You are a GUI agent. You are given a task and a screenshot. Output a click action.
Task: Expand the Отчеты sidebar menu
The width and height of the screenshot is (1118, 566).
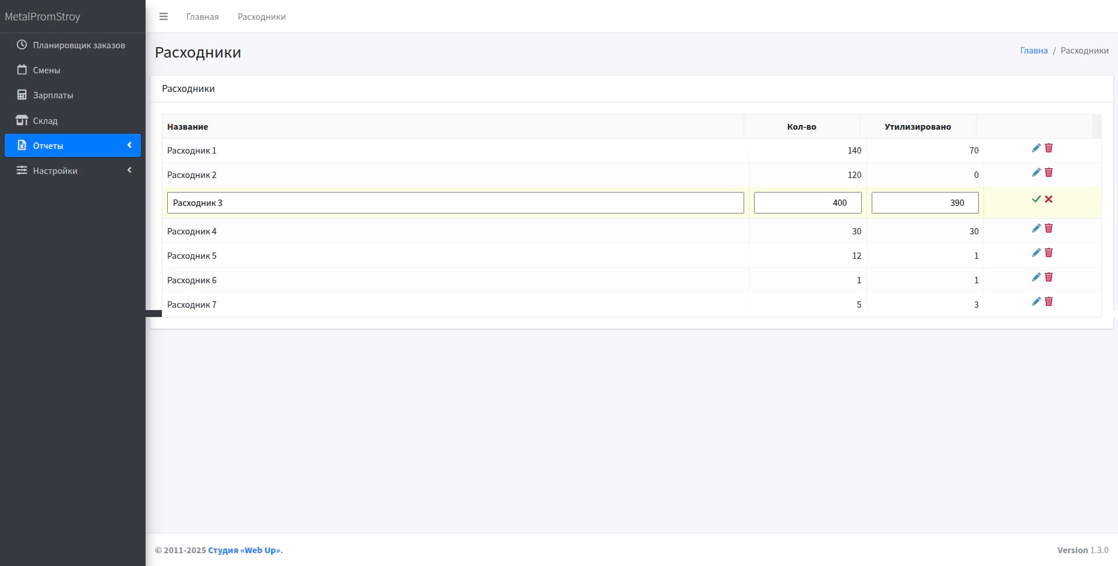[x=72, y=145]
